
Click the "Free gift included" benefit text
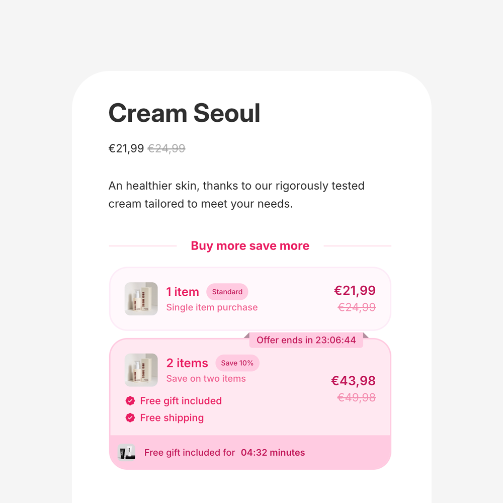[x=181, y=401]
